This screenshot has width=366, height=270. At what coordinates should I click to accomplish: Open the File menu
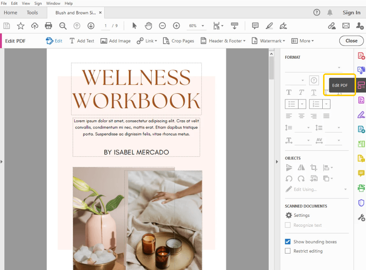tap(4, 3)
